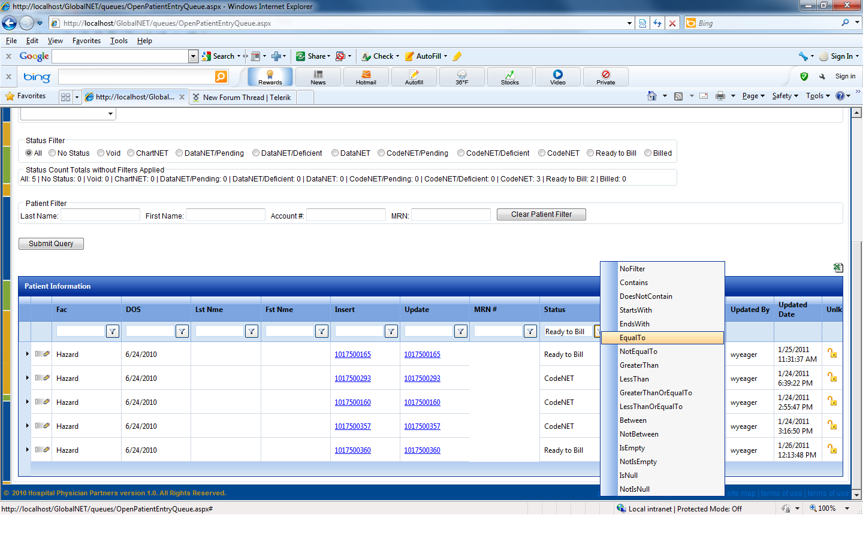
Task: Click the Excel export icon above the grid
Action: tap(838, 268)
